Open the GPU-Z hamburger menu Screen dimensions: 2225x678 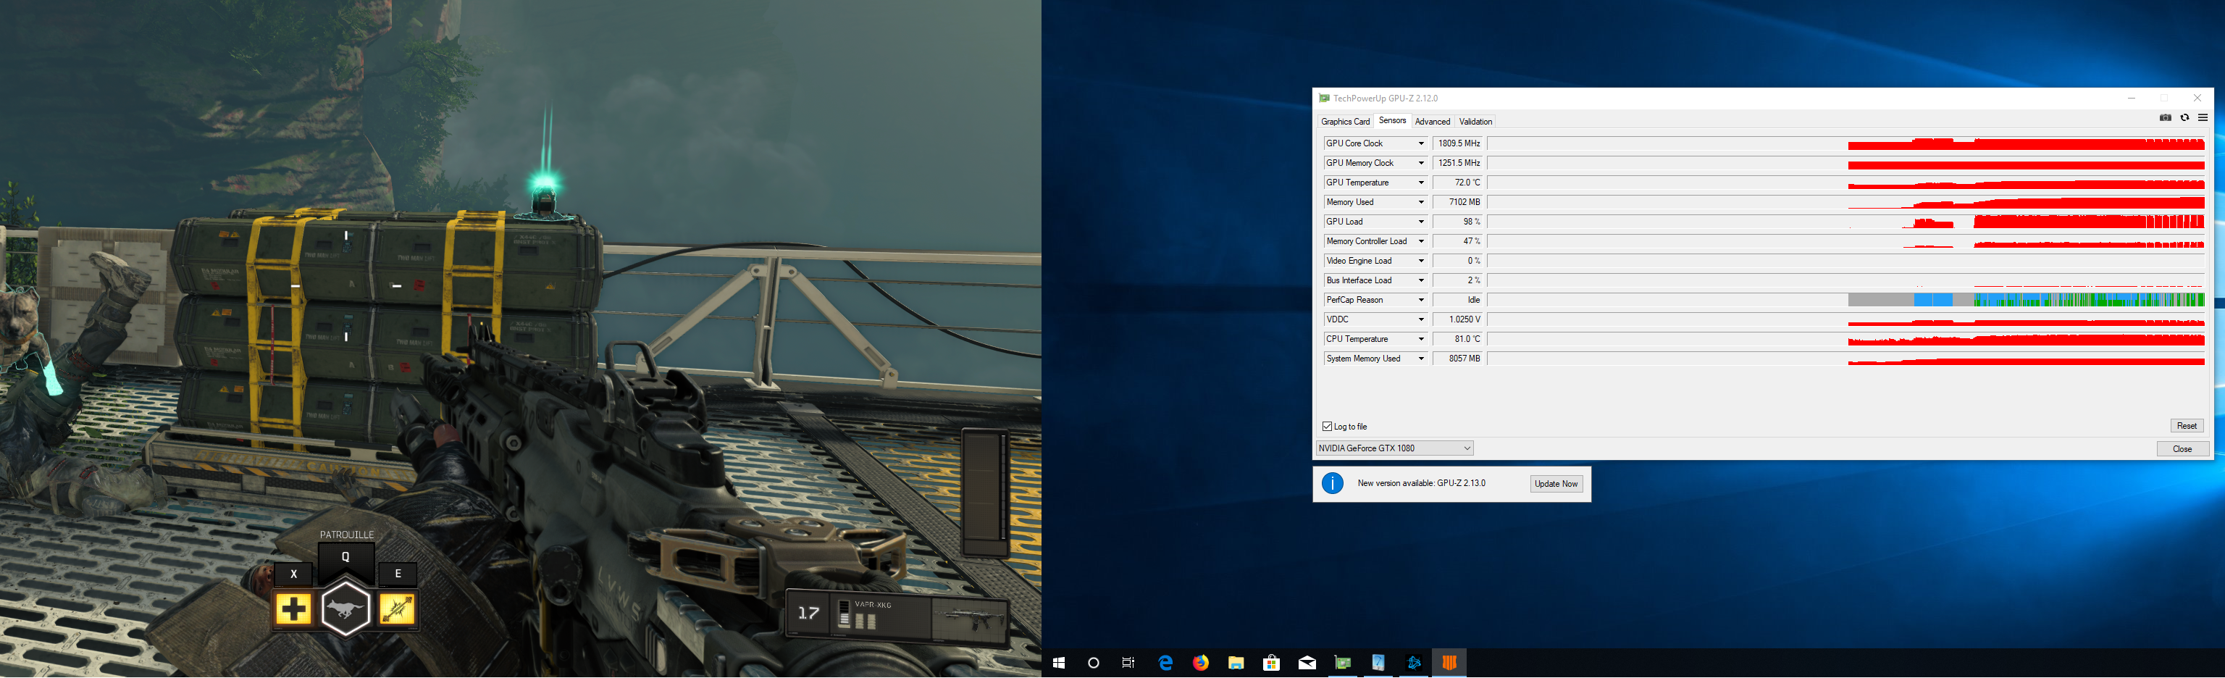[x=2203, y=117]
